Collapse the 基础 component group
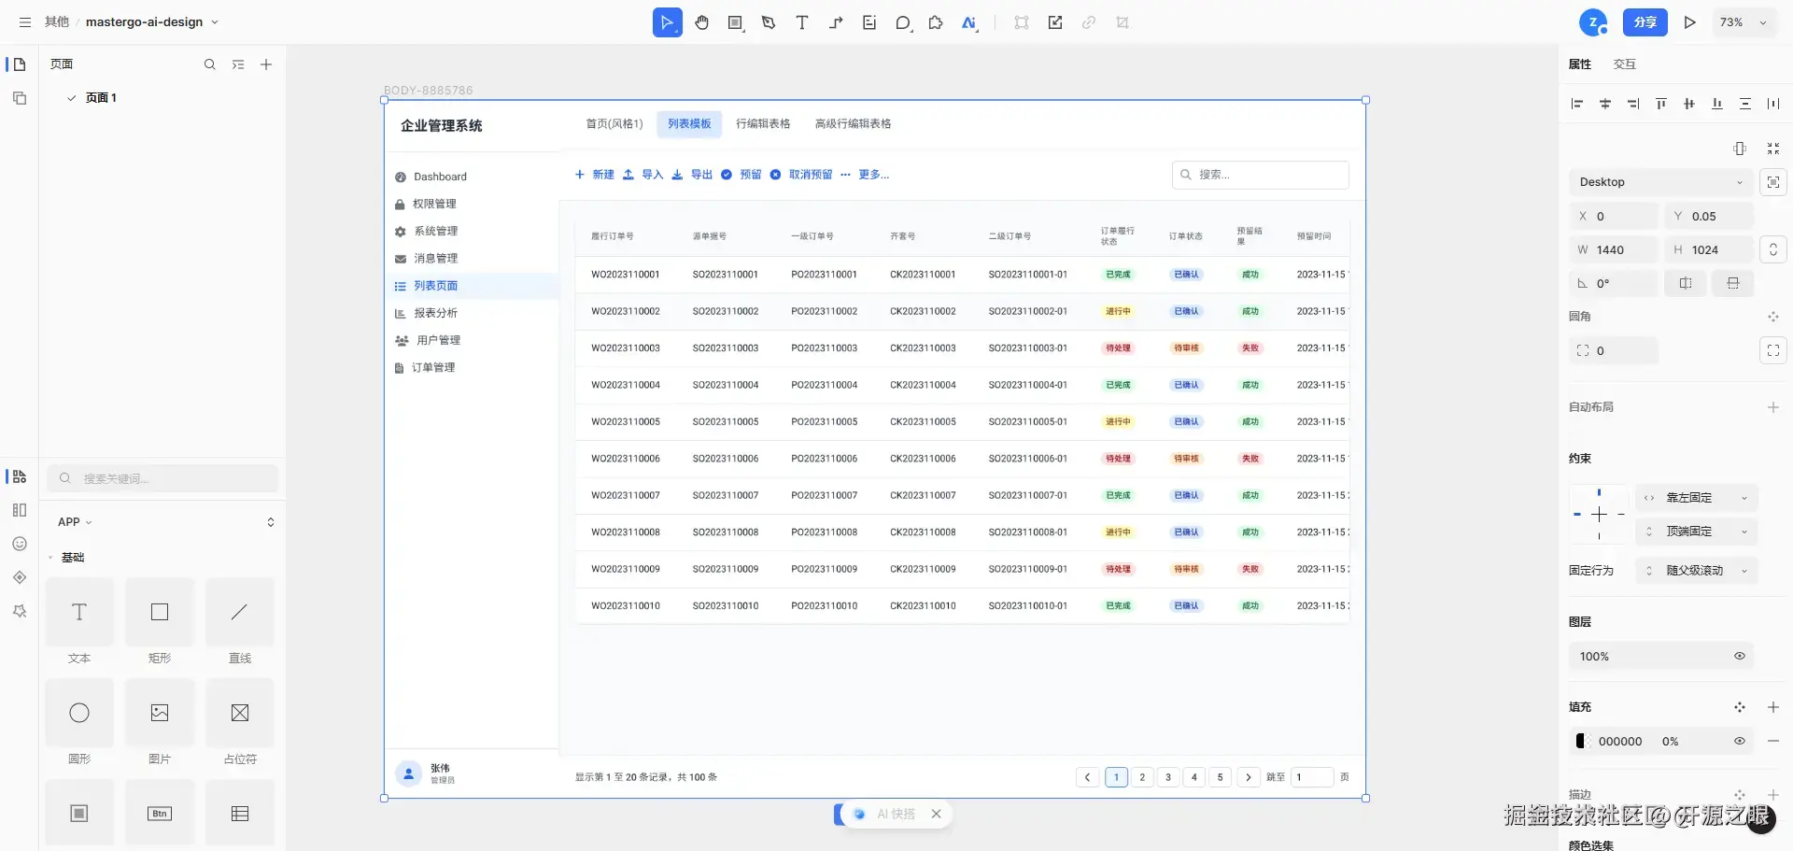 tap(50, 558)
